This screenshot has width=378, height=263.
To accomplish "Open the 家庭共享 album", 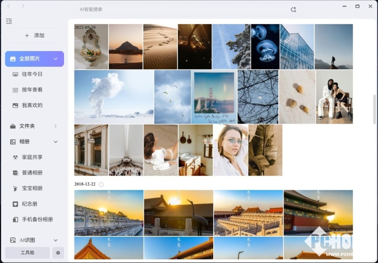I will click(32, 157).
